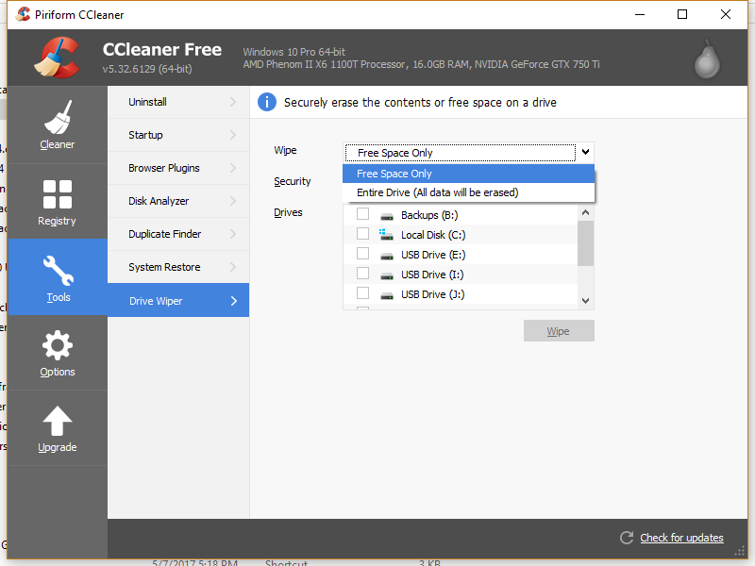This screenshot has width=755, height=566.
Task: Select the USB Drive (J:) checkbox
Action: point(362,292)
